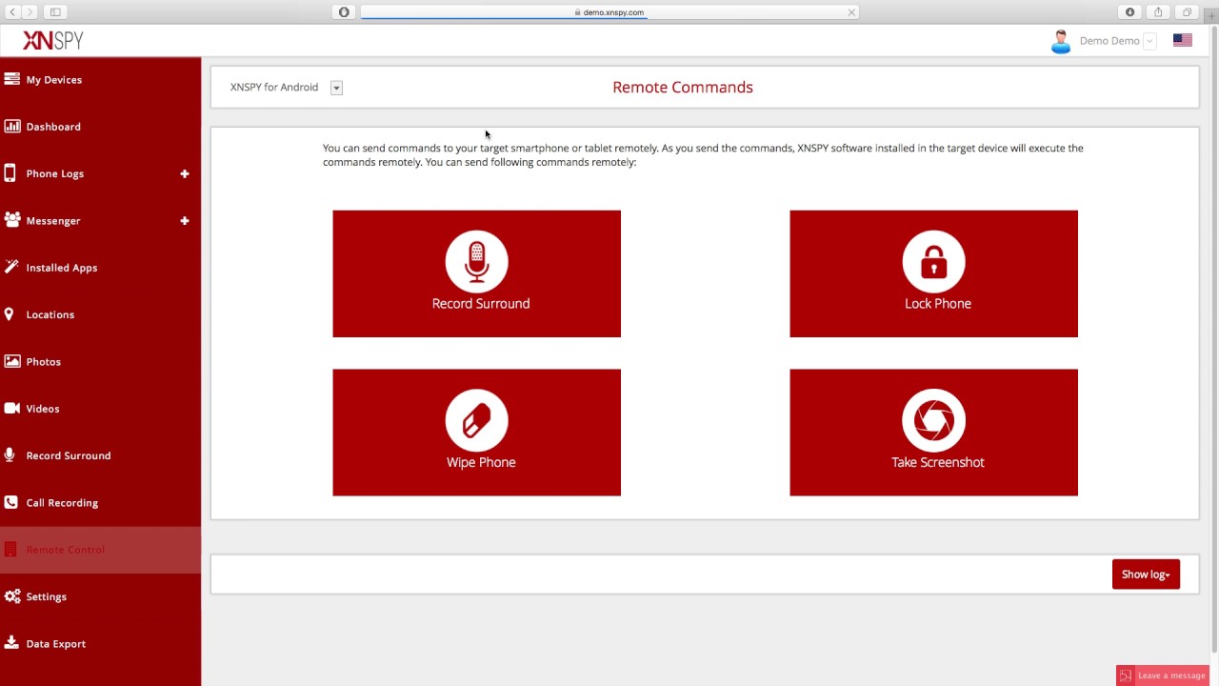The width and height of the screenshot is (1219, 686).
Task: Click the Messenger people icon
Action: [x=11, y=220]
